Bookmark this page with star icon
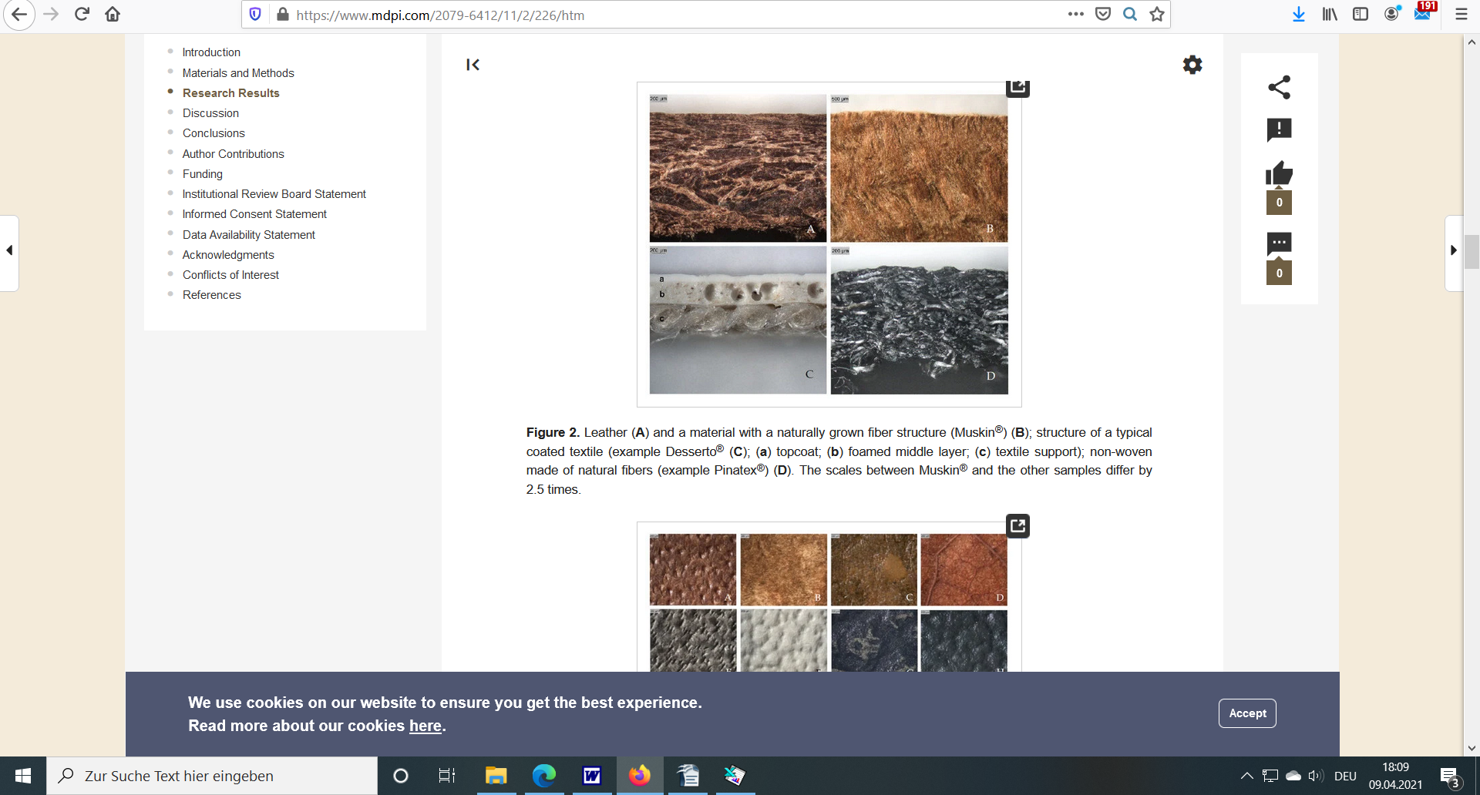The width and height of the screenshot is (1480, 795). pos(1156,15)
